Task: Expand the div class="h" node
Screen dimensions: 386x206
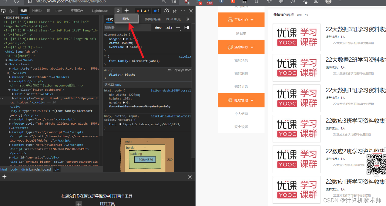Action: click(13, 94)
